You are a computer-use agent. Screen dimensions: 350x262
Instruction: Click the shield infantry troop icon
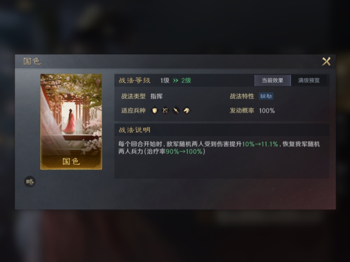(155, 111)
